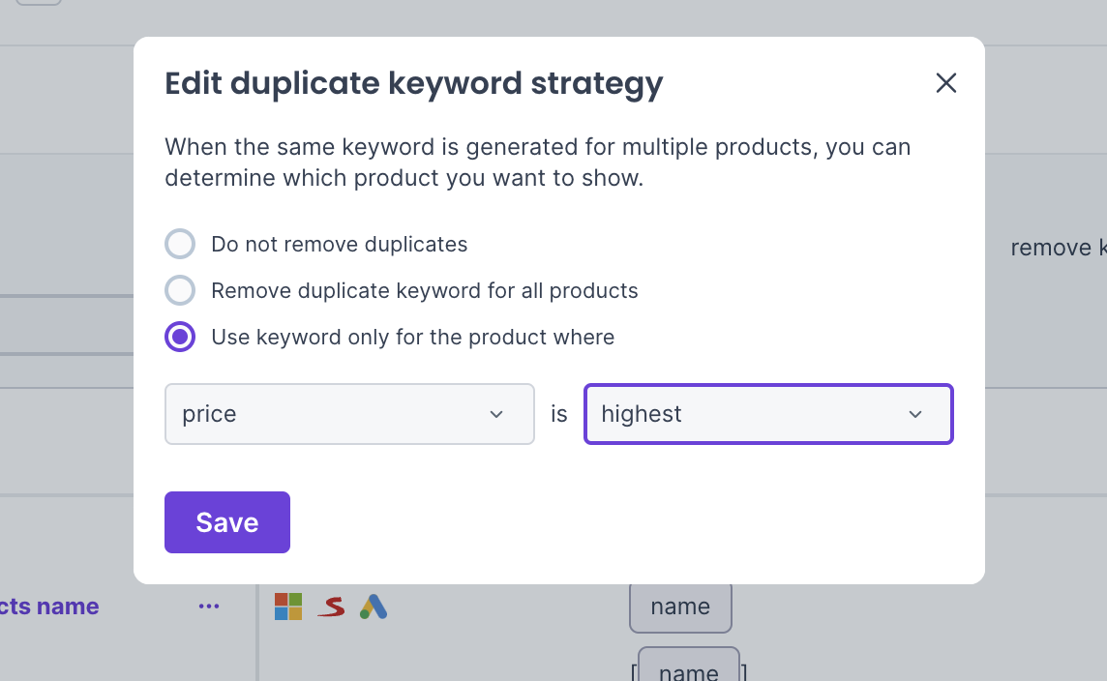Click the "is" label between dropdowns
This screenshot has width=1107, height=681.
click(559, 414)
